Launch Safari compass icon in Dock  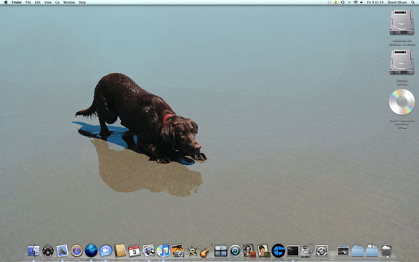(76, 251)
